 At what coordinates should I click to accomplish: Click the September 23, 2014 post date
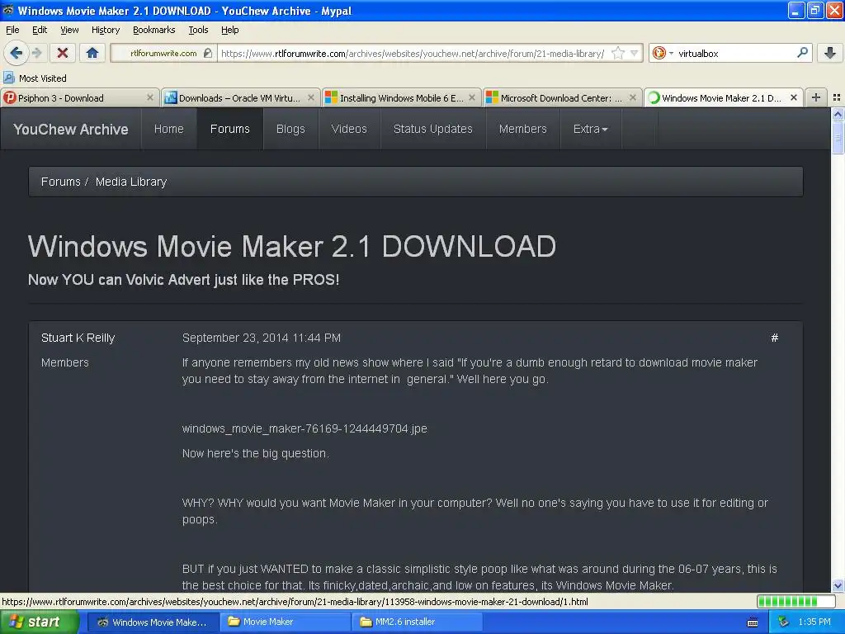coord(262,338)
